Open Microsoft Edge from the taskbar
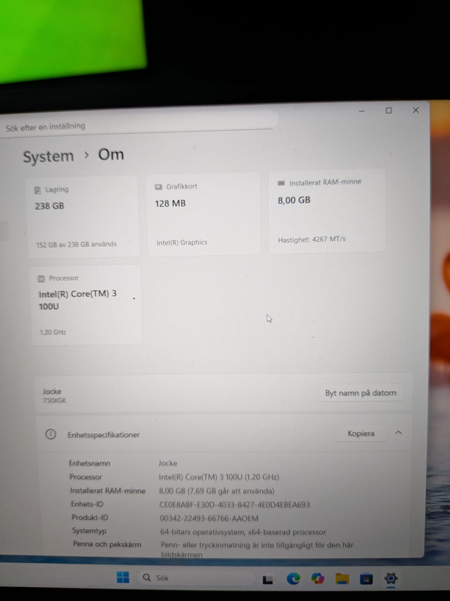The height and width of the screenshot is (601, 450). point(293,578)
